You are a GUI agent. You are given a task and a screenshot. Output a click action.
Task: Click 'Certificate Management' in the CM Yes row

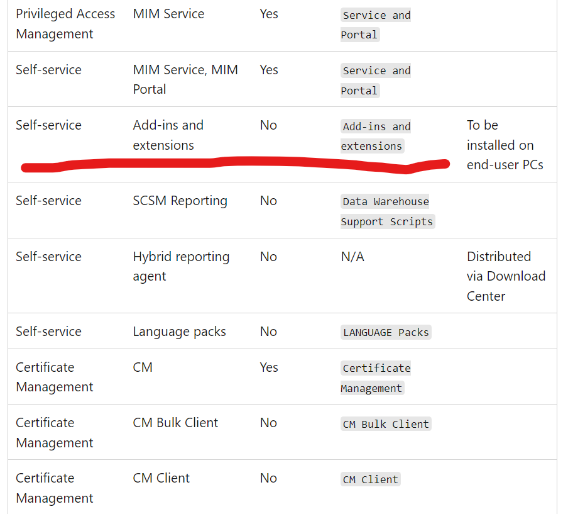coord(54,377)
